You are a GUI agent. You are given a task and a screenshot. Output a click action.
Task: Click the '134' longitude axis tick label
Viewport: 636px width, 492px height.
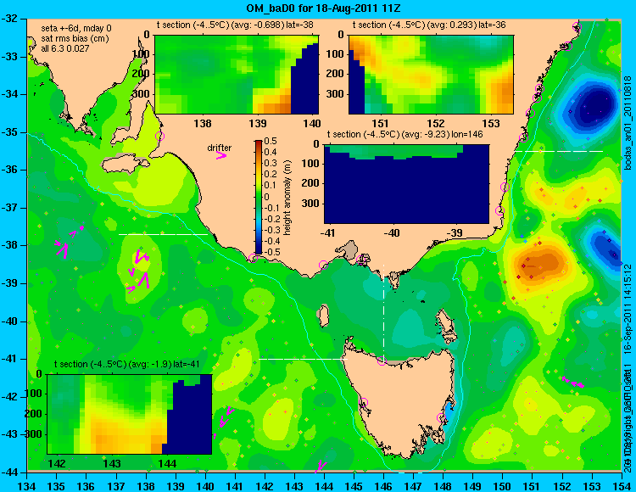pyautogui.click(x=27, y=484)
